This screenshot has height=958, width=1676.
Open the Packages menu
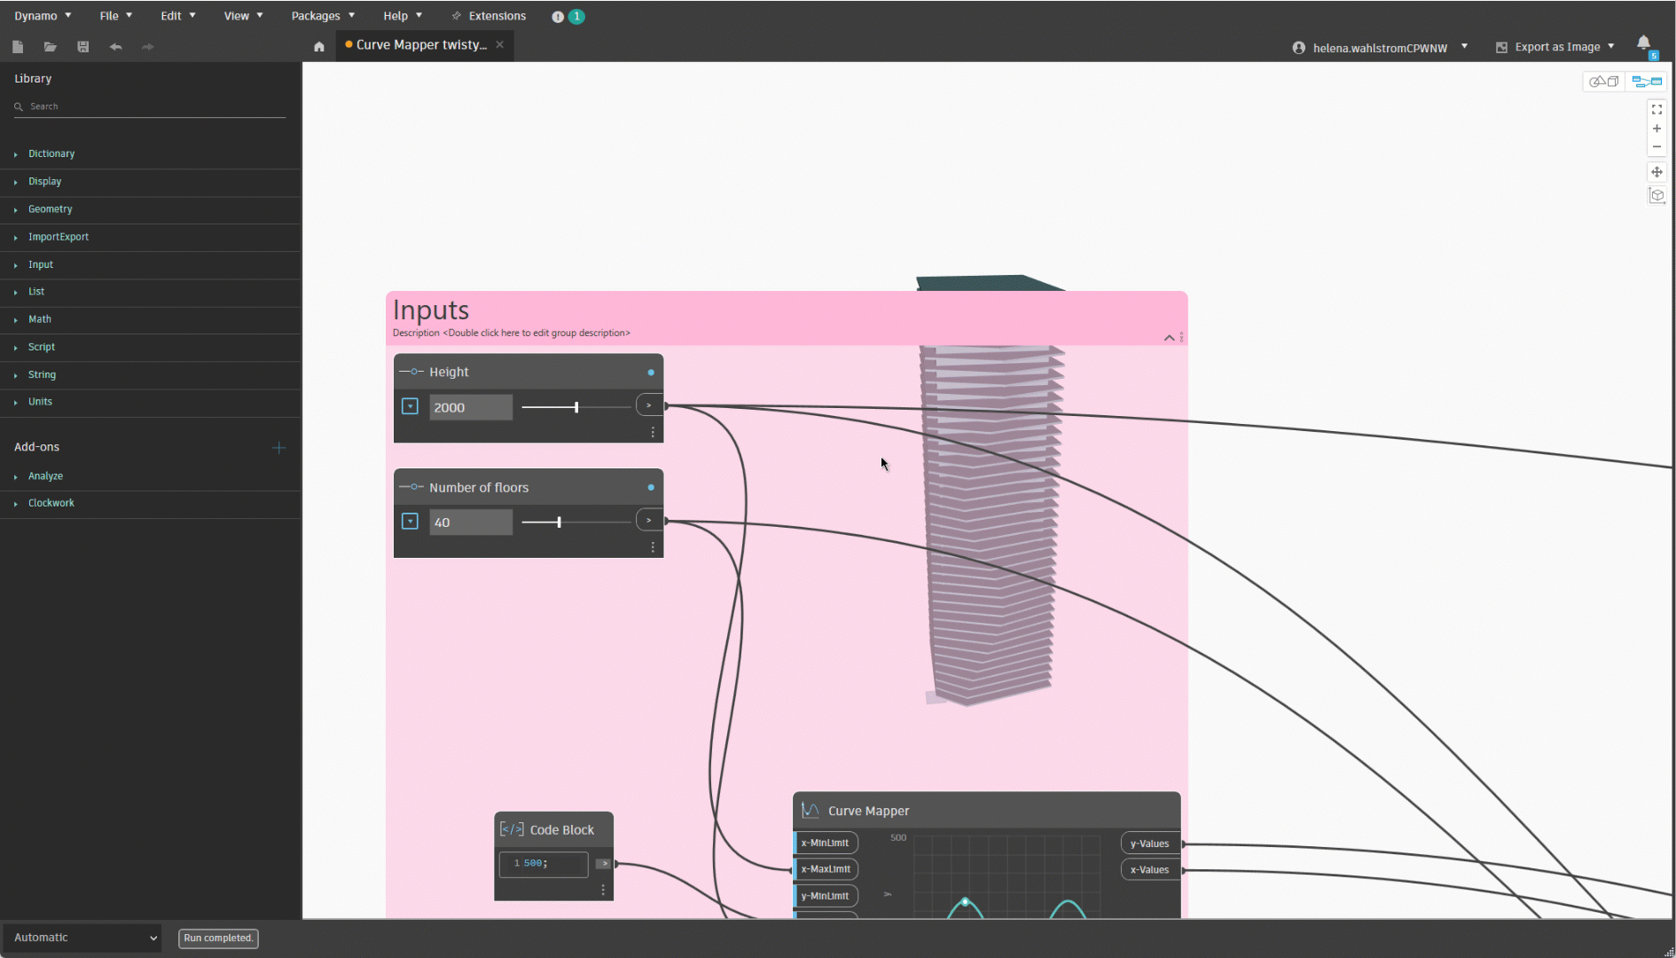coord(323,16)
